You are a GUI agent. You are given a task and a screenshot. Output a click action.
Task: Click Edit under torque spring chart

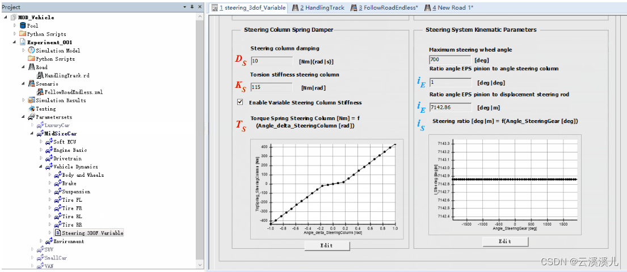point(327,245)
